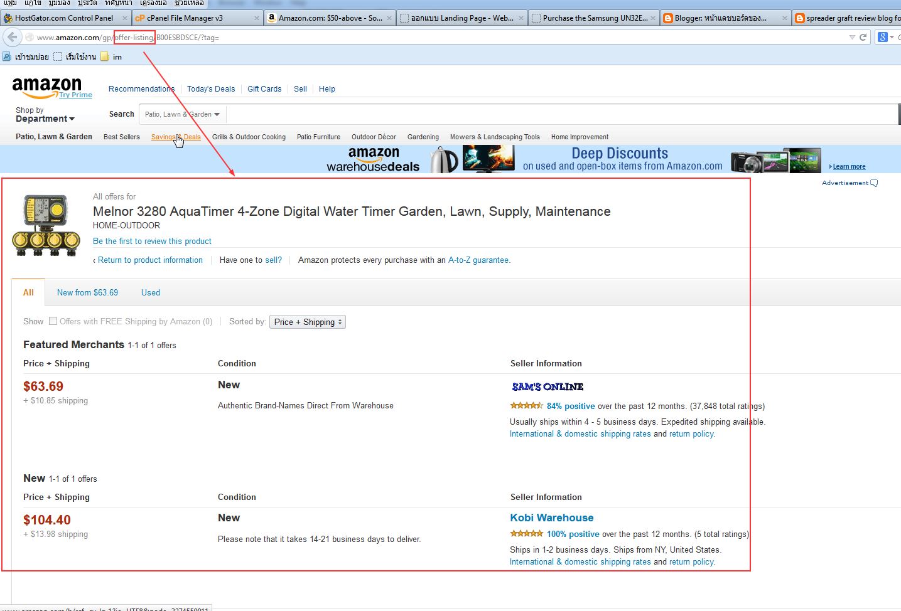Close the cPanel File Manager v3 tab
Viewport: 901px width, 611px height.
(257, 18)
